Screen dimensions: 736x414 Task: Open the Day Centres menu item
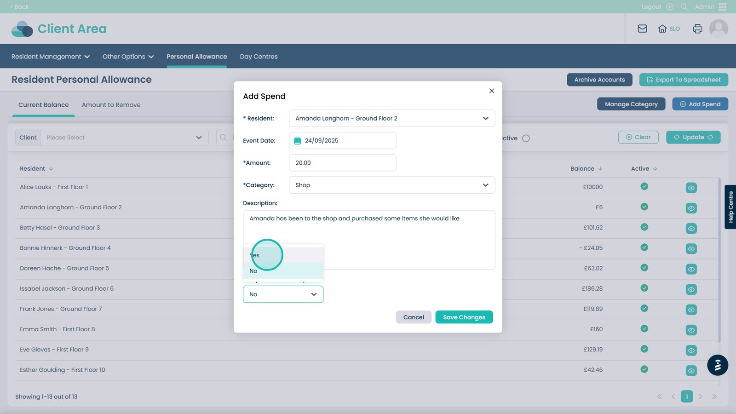pos(259,57)
